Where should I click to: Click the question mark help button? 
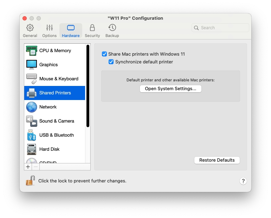(x=243, y=181)
